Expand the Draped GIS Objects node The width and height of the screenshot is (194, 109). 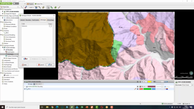[3, 14]
